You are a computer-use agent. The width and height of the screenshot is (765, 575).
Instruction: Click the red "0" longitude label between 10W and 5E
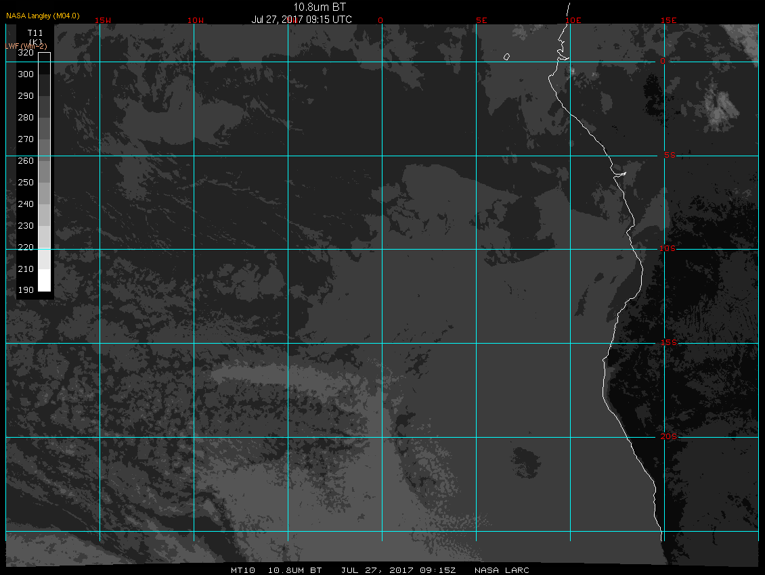380,20
